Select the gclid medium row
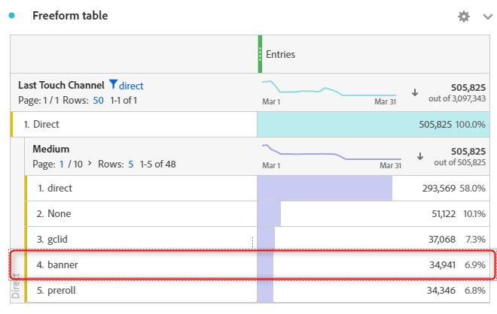The width and height of the screenshot is (497, 314). click(258, 239)
